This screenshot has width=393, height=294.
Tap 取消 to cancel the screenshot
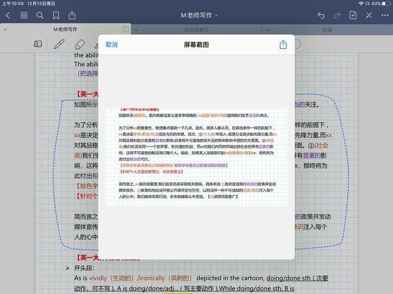111,45
